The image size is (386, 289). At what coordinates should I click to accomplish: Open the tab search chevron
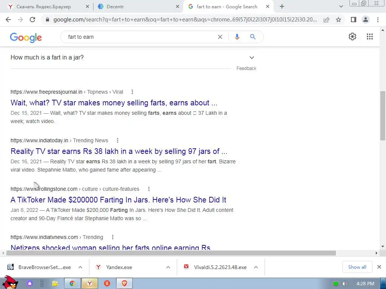pyautogui.click(x=341, y=7)
